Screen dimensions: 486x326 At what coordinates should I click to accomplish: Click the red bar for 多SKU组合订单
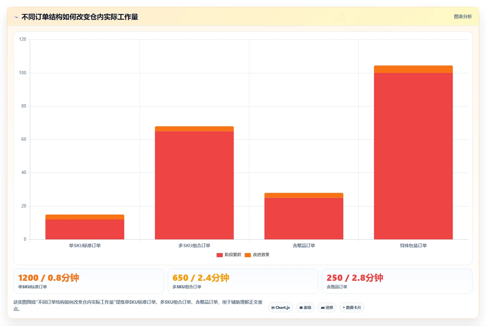tap(194, 185)
